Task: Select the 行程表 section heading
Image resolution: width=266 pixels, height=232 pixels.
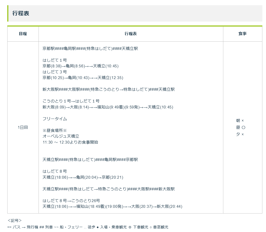Action: pyautogui.click(x=21, y=13)
